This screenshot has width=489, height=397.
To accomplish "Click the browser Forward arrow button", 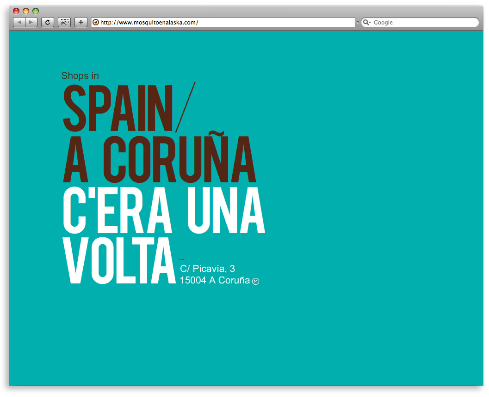I will pyautogui.click(x=31, y=22).
